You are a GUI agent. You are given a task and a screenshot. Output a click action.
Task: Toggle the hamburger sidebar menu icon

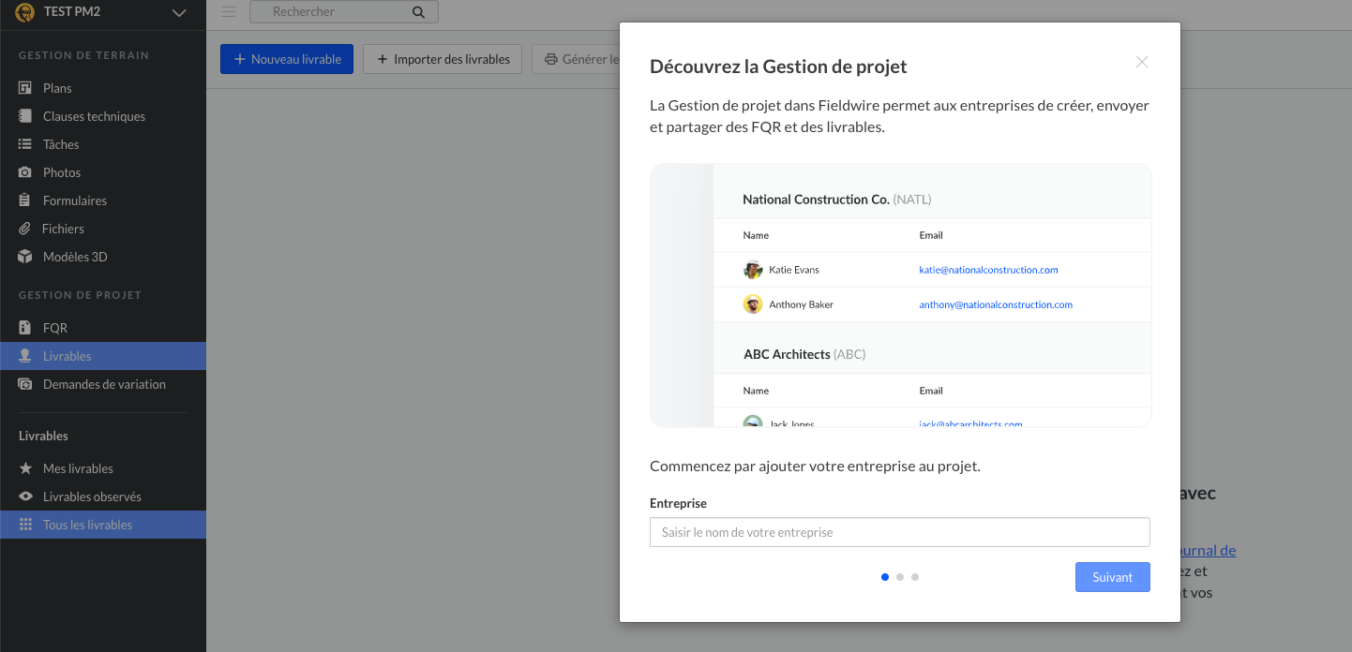pyautogui.click(x=228, y=12)
